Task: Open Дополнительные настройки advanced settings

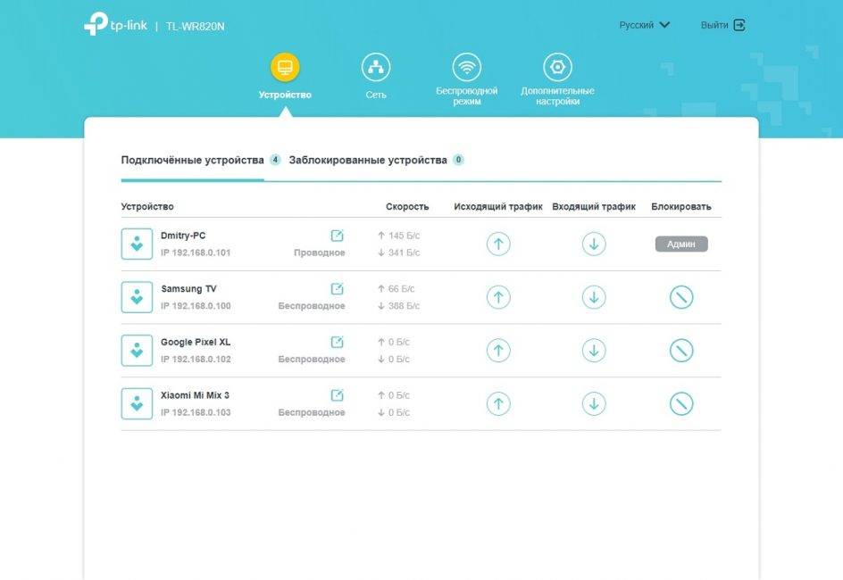Action: 557,79
